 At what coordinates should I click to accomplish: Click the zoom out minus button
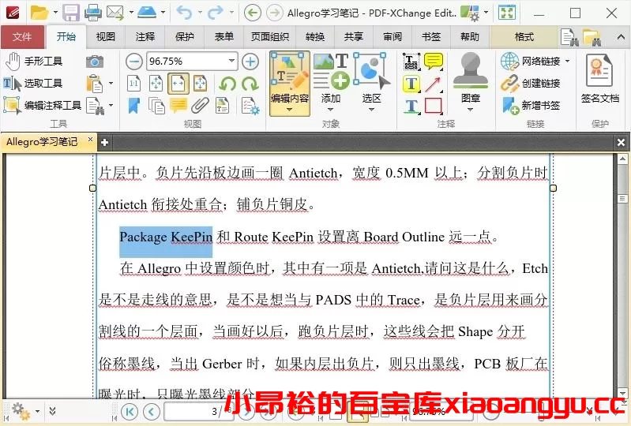pos(134,62)
